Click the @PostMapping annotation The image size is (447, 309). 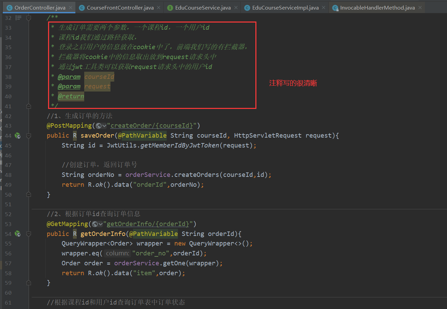click(69, 126)
